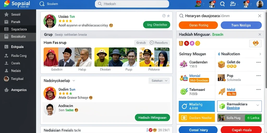The image size is (267, 133).
Task: Click the Sopsial logo icon
Action: pos(7,4)
